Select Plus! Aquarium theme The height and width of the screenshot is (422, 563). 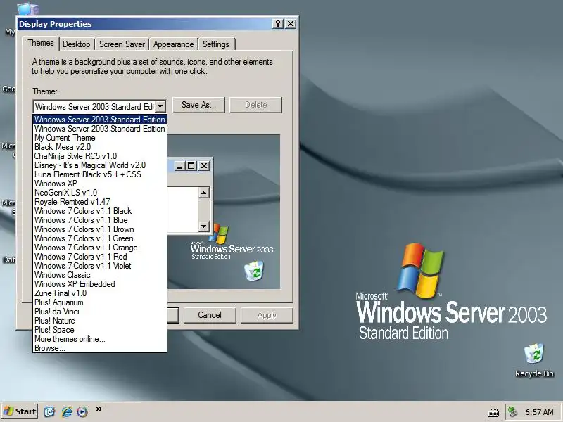(100, 302)
